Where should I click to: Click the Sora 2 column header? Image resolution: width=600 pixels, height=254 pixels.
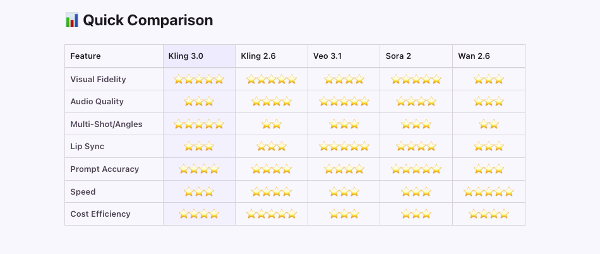click(399, 56)
